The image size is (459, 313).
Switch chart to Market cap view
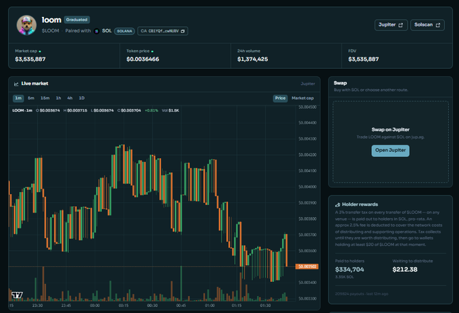tap(302, 98)
